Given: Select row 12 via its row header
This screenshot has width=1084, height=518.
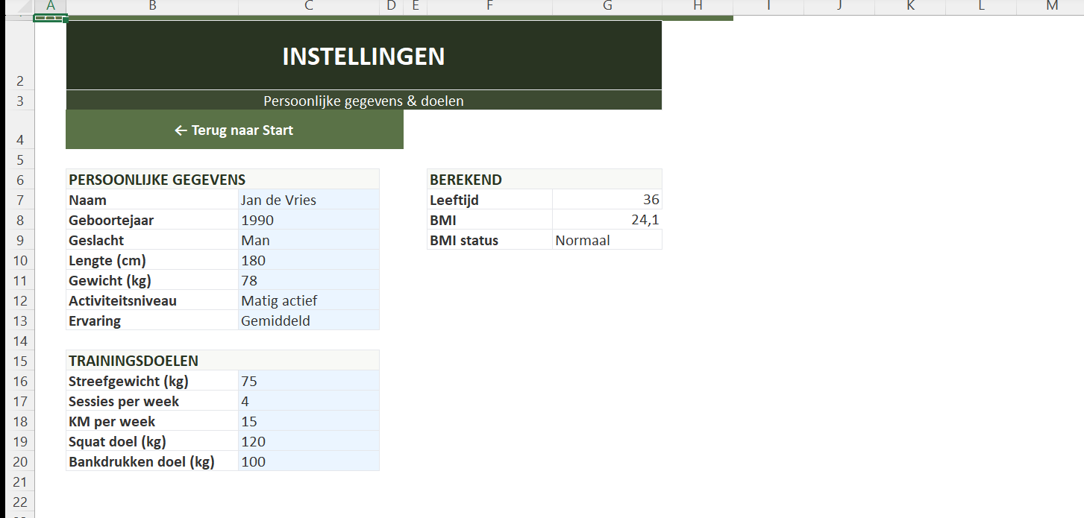Looking at the screenshot, I should (x=20, y=300).
